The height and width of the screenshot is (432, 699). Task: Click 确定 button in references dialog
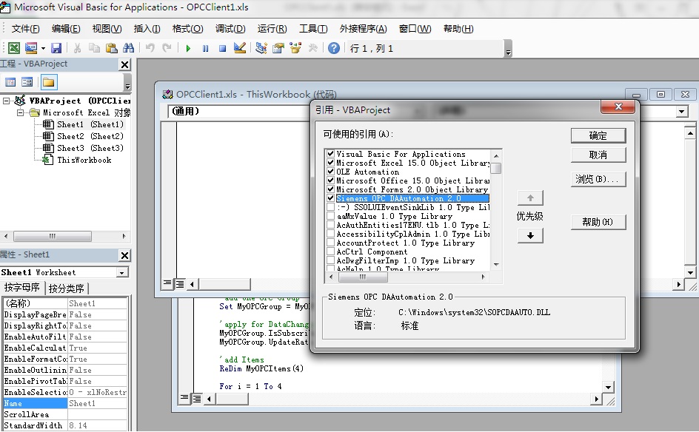point(598,136)
